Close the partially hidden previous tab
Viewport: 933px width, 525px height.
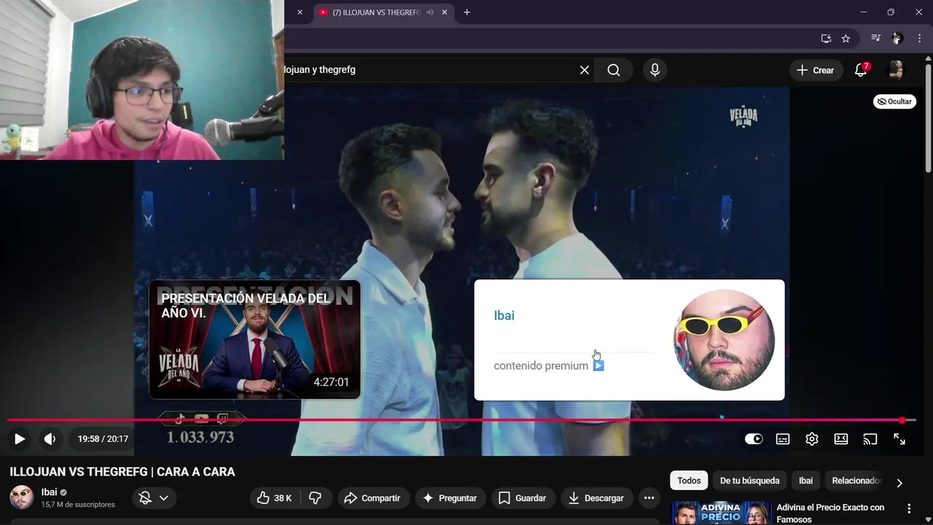tap(300, 12)
